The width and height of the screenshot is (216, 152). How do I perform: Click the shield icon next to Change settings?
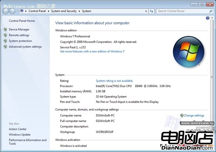(x=182, y=115)
